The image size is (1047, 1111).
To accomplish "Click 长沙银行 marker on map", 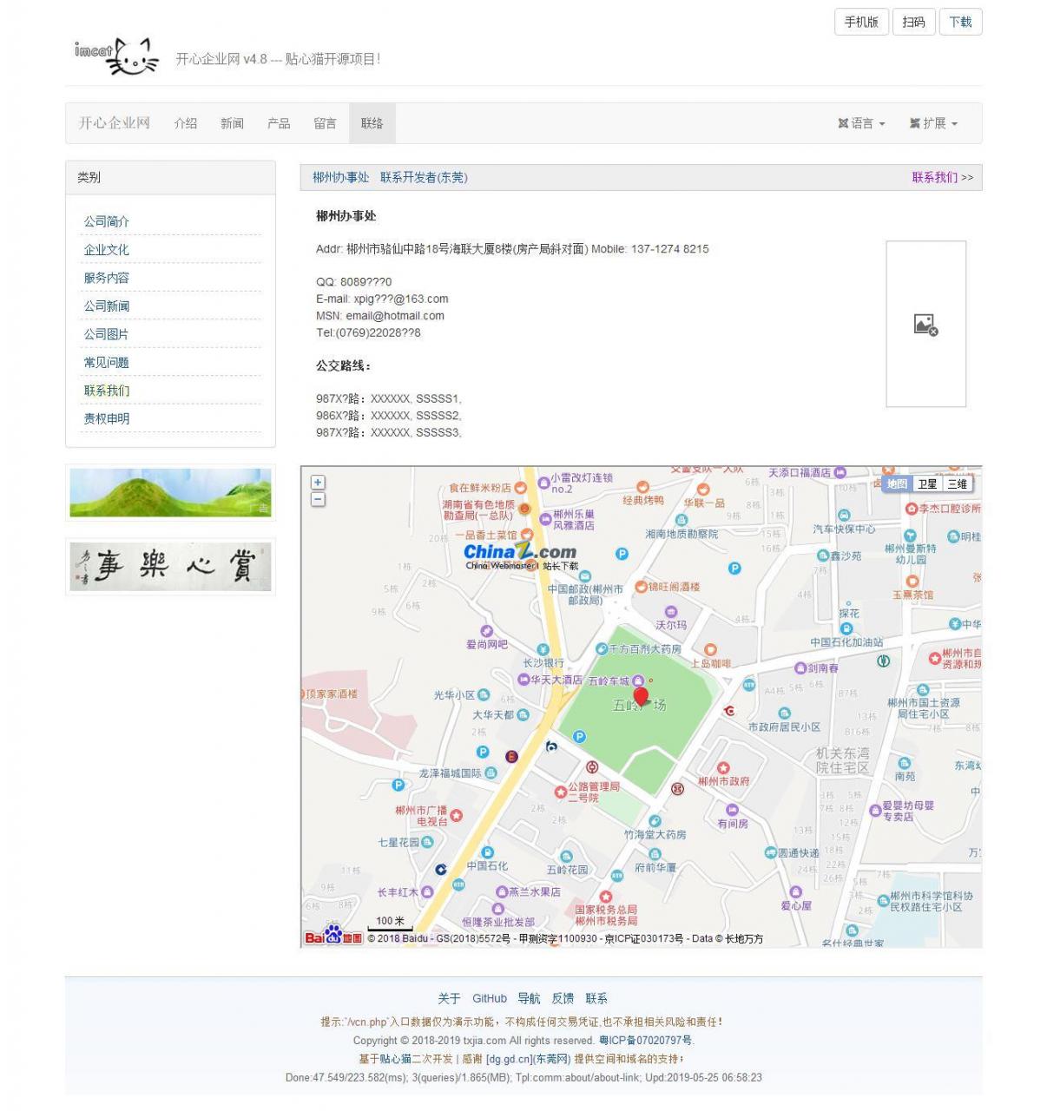I will [543, 649].
